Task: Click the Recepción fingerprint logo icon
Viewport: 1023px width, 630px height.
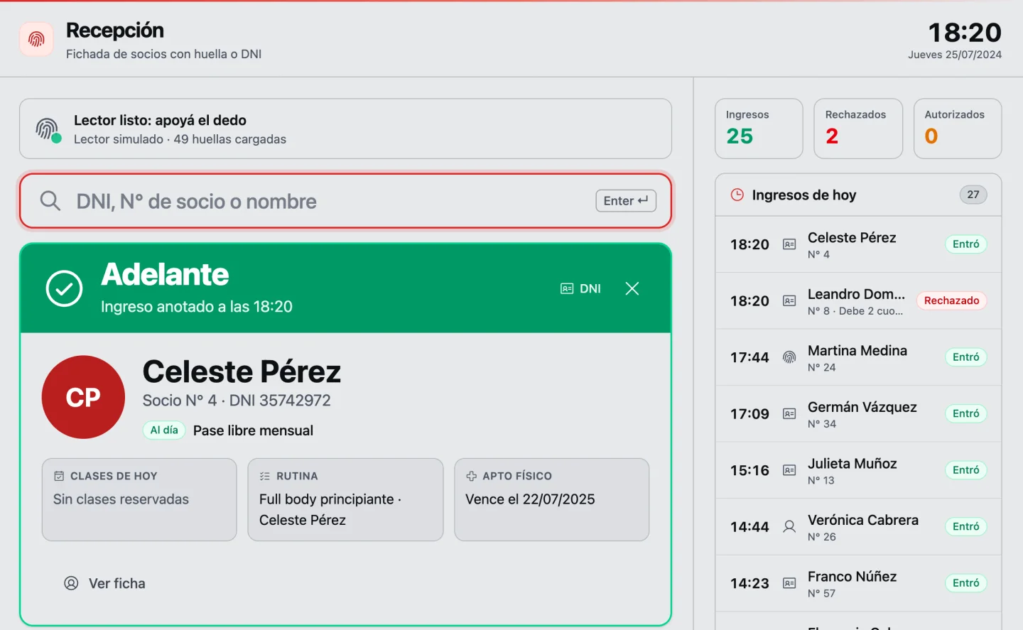Action: click(x=36, y=39)
